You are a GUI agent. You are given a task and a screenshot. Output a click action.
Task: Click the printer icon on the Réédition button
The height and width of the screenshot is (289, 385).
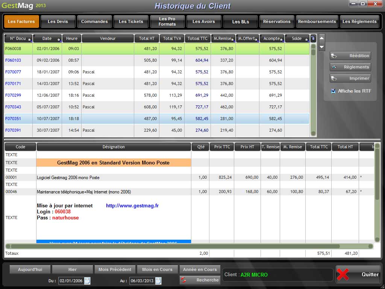pos(333,56)
